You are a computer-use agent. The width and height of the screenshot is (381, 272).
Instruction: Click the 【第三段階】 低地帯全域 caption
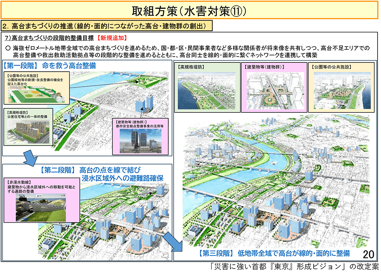(274, 253)
